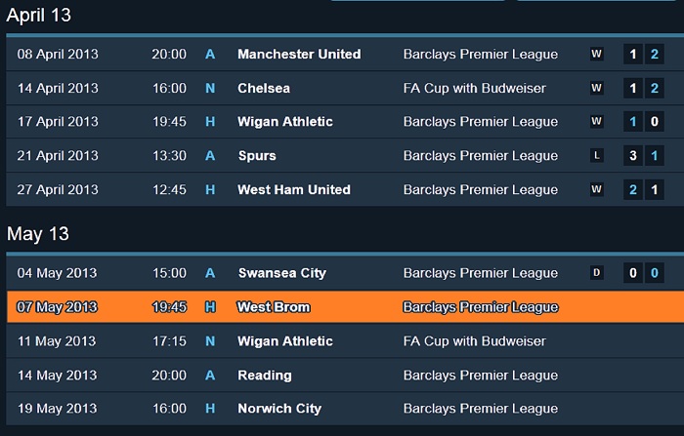Viewport: 684px width, 436px height.
Task: Click the N venue marker for Chelsea match
Action: click(210, 89)
